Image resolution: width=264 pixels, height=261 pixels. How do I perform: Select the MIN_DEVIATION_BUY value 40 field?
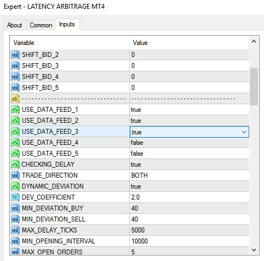tap(190, 208)
